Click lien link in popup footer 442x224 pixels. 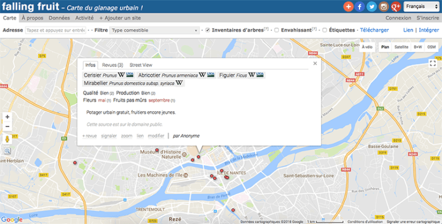[x=140, y=136]
